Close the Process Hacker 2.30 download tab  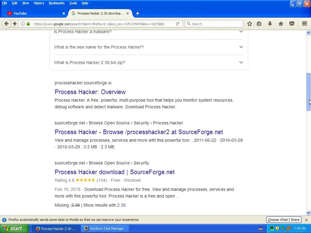[128, 13]
